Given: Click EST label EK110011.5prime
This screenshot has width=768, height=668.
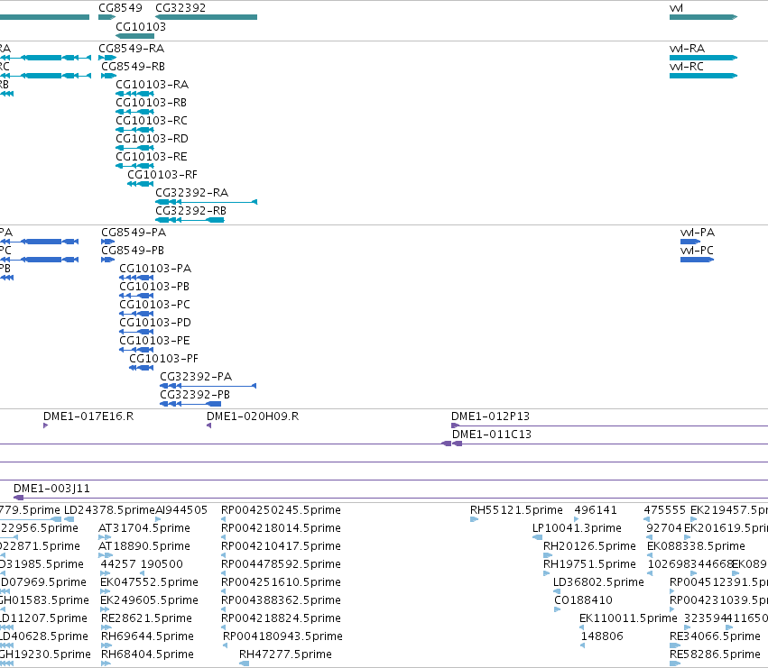Looking at the screenshot, I should click(628, 618).
